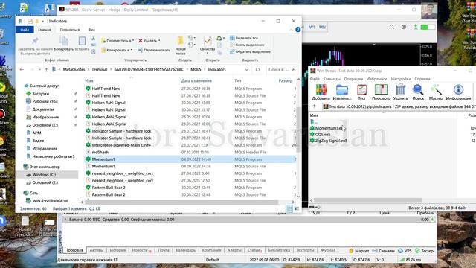Click Снять выделение in ribbon
476x268 pixels.
click(x=247, y=45)
